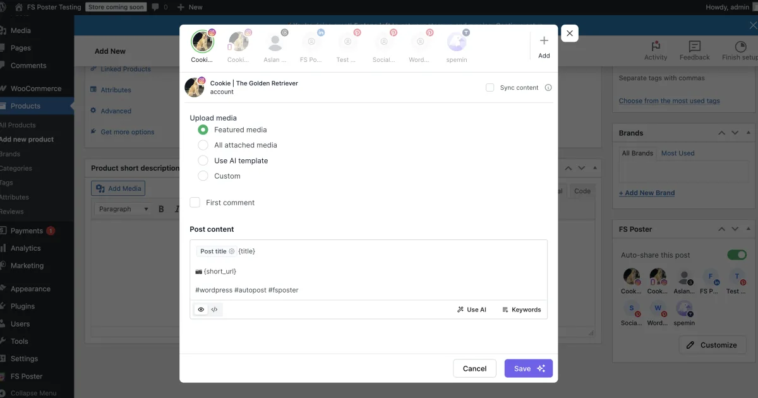The height and width of the screenshot is (398, 758).
Task: Open the Paragraph format dropdown
Action: (124, 209)
